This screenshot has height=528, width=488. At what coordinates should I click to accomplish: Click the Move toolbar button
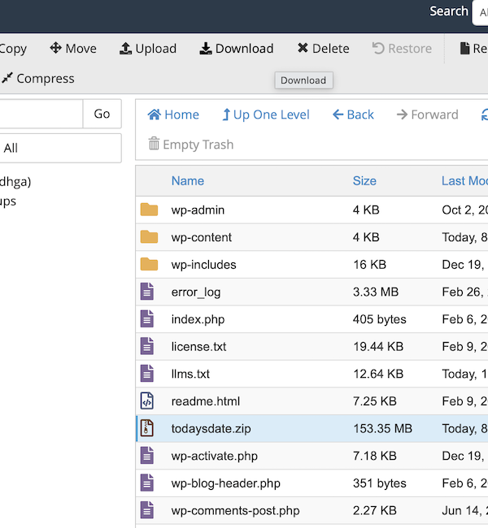coord(73,49)
